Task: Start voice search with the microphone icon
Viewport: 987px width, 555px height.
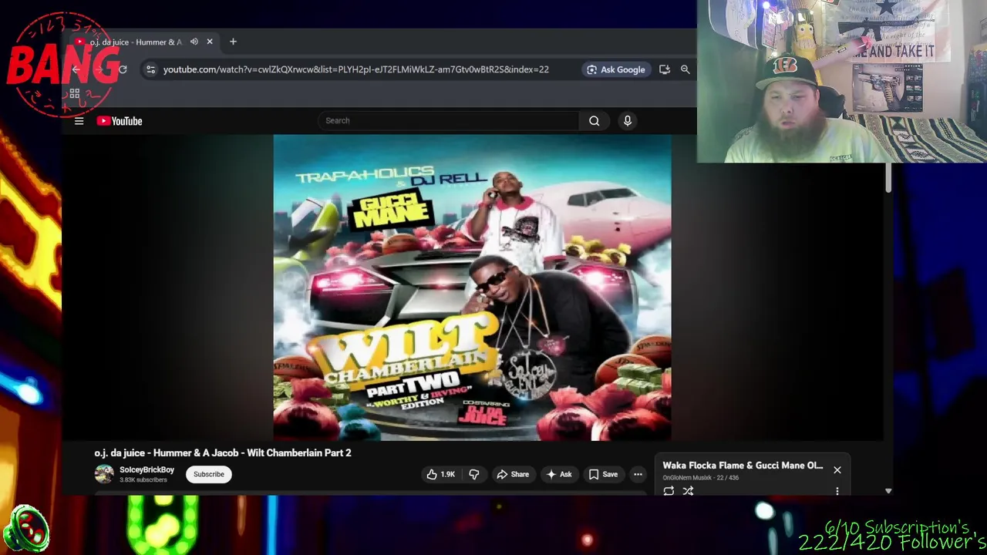Action: pyautogui.click(x=628, y=120)
